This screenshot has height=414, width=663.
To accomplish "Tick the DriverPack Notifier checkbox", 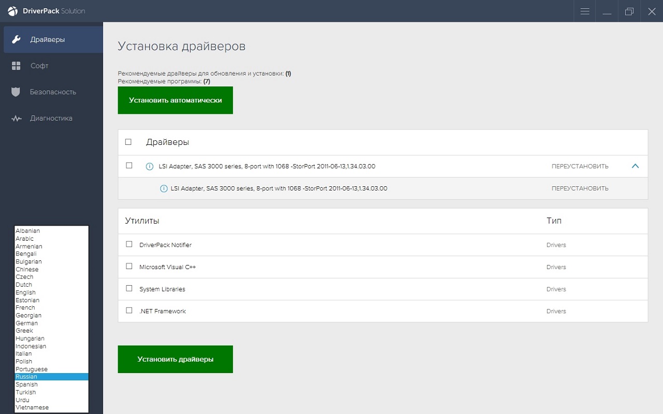I will click(129, 244).
